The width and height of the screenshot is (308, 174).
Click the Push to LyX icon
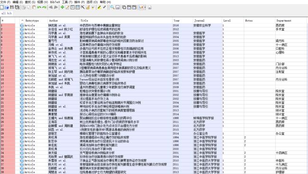141,8
